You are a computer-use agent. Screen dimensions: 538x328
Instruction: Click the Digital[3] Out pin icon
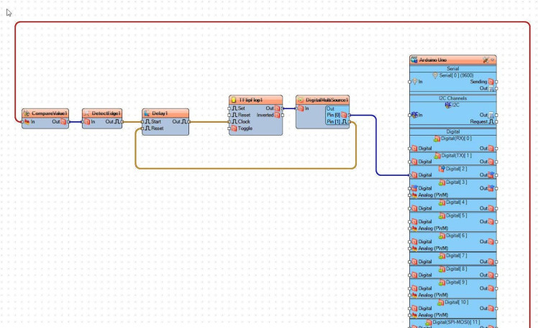tap(491, 188)
